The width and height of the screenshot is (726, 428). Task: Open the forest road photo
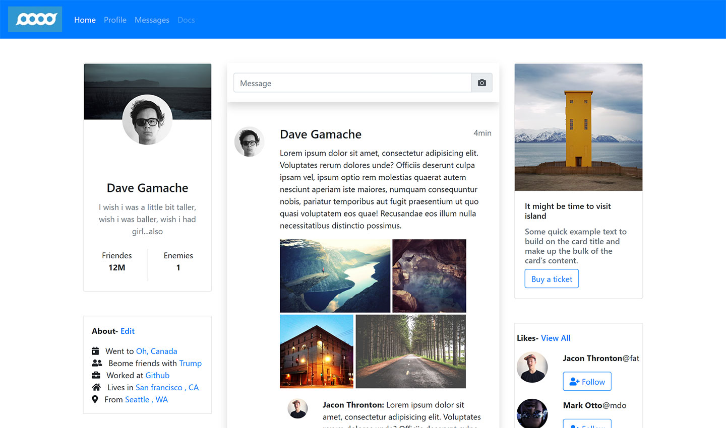pyautogui.click(x=410, y=351)
